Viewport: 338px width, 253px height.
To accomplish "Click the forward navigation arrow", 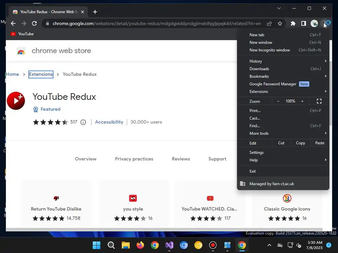I will [24, 23].
